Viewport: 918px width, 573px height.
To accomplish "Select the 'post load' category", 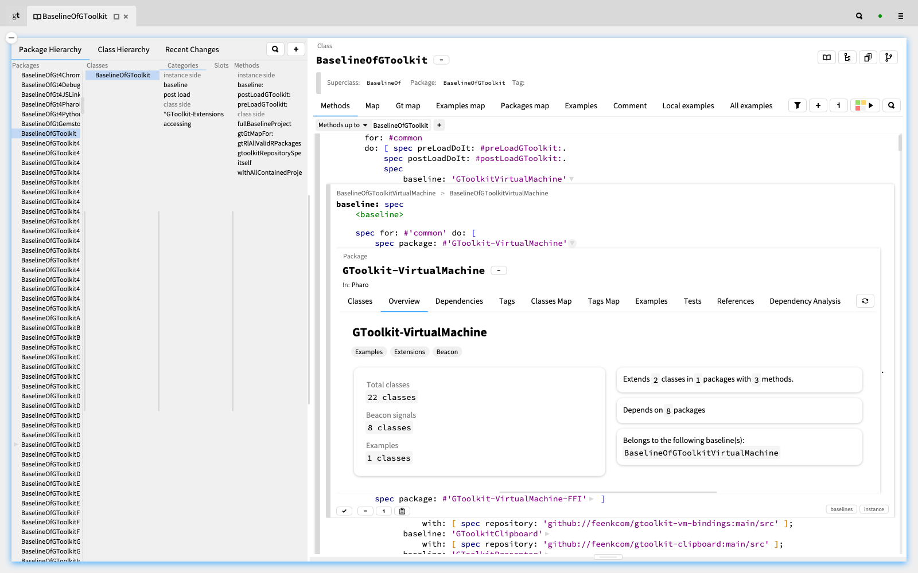I will click(x=177, y=95).
